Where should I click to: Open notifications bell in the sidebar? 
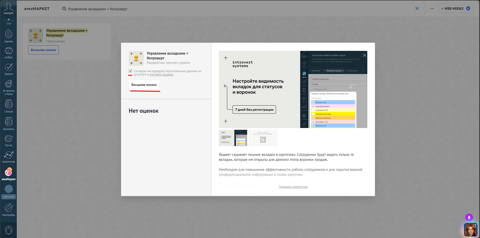point(9,230)
